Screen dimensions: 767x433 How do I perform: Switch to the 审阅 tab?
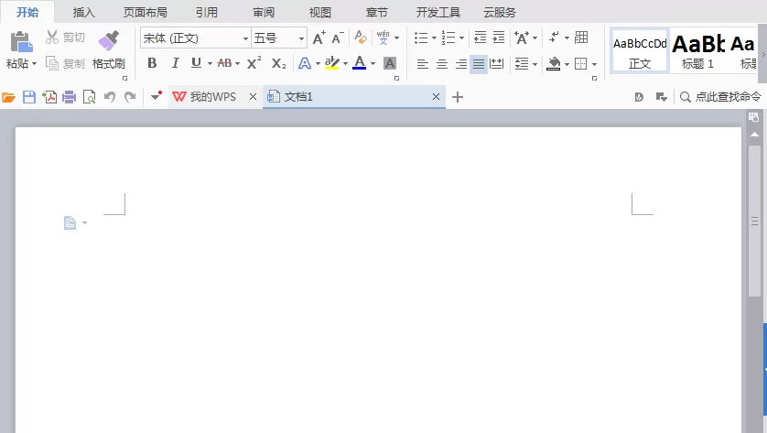click(x=264, y=12)
